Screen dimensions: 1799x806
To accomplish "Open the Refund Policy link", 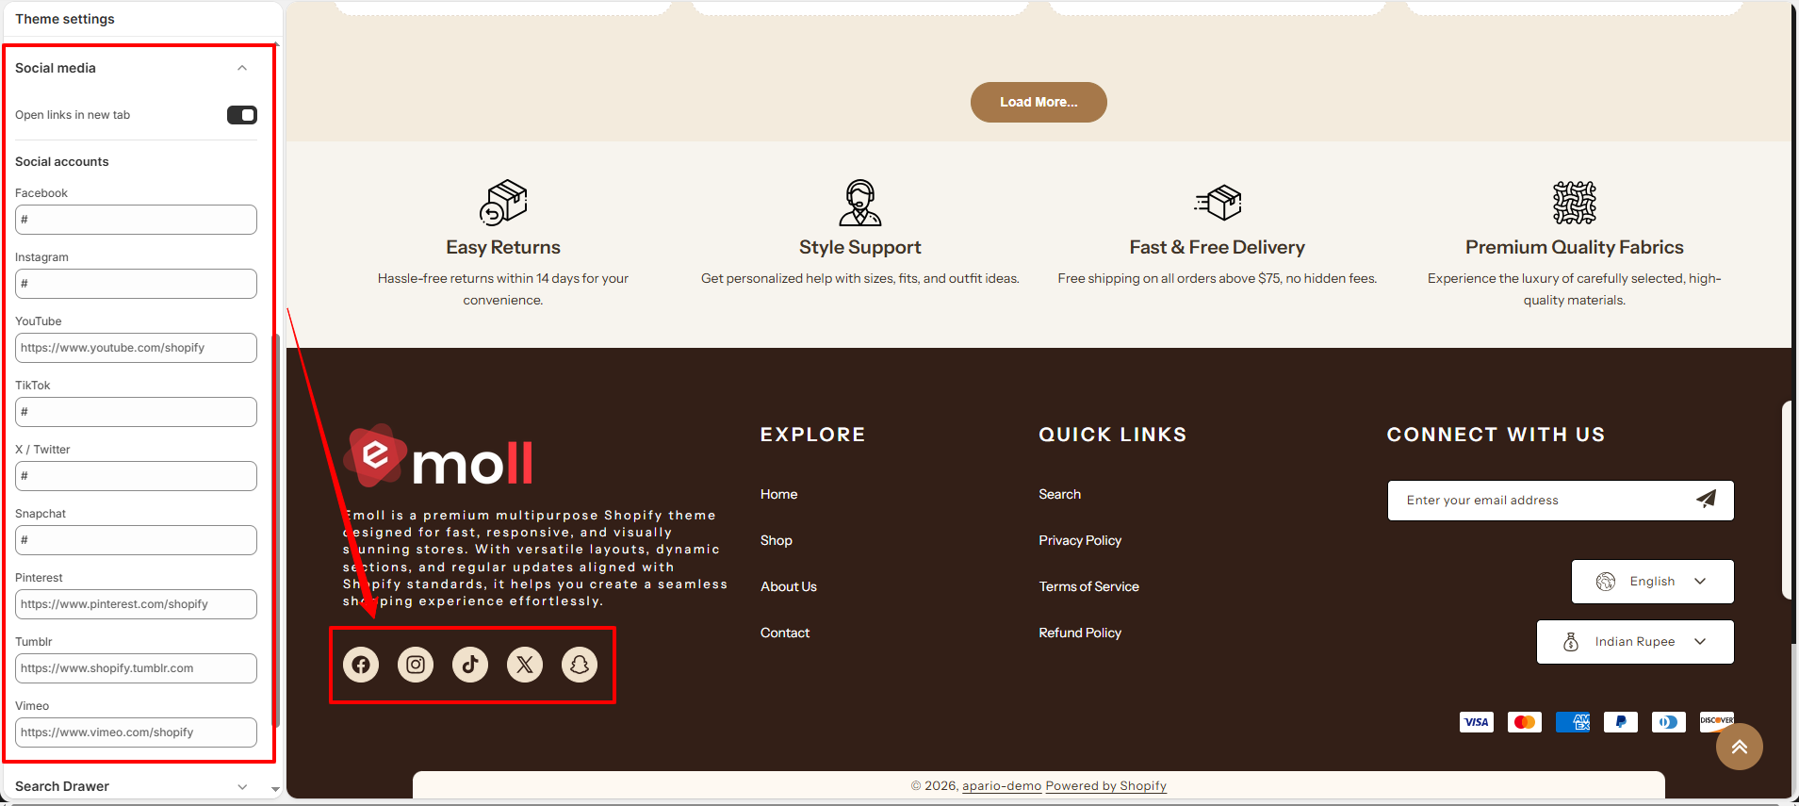I will point(1080,633).
